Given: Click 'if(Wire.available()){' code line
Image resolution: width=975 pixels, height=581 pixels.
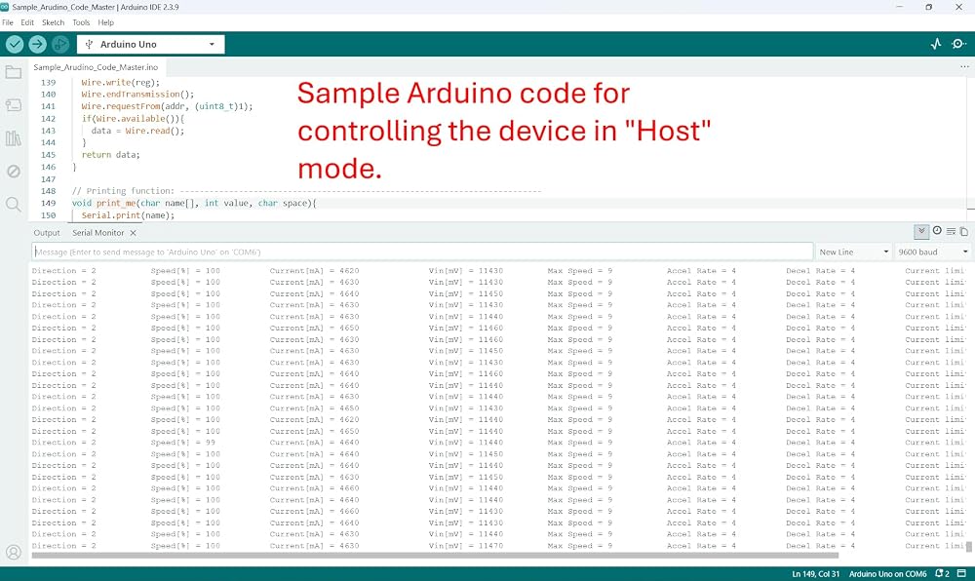Looking at the screenshot, I should (x=133, y=119).
